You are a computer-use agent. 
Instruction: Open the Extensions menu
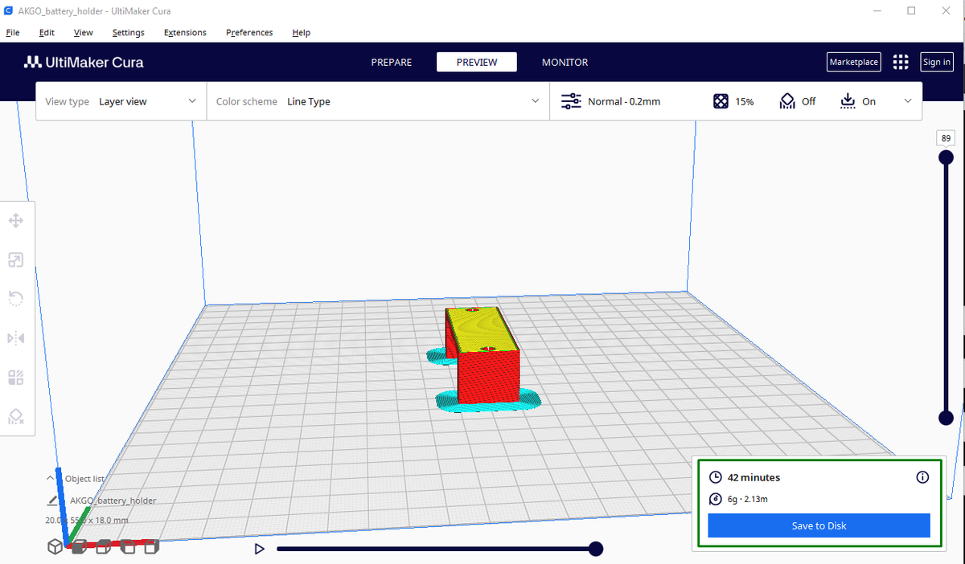coord(184,33)
